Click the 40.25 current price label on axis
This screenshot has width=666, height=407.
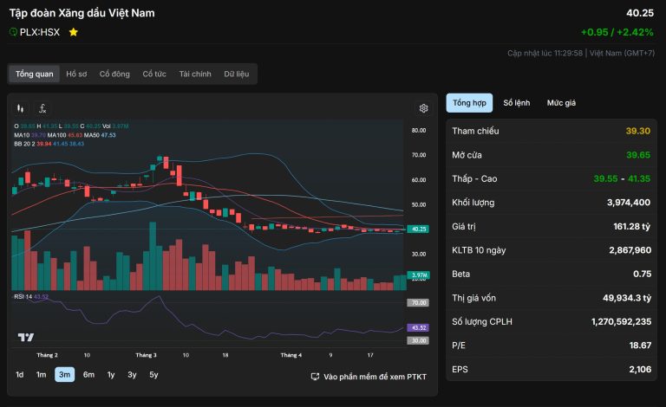418,229
